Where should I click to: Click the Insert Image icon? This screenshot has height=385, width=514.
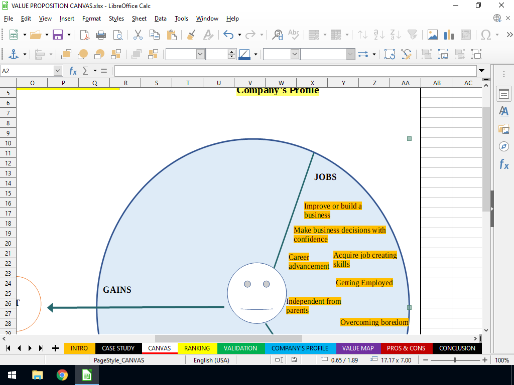(432, 35)
